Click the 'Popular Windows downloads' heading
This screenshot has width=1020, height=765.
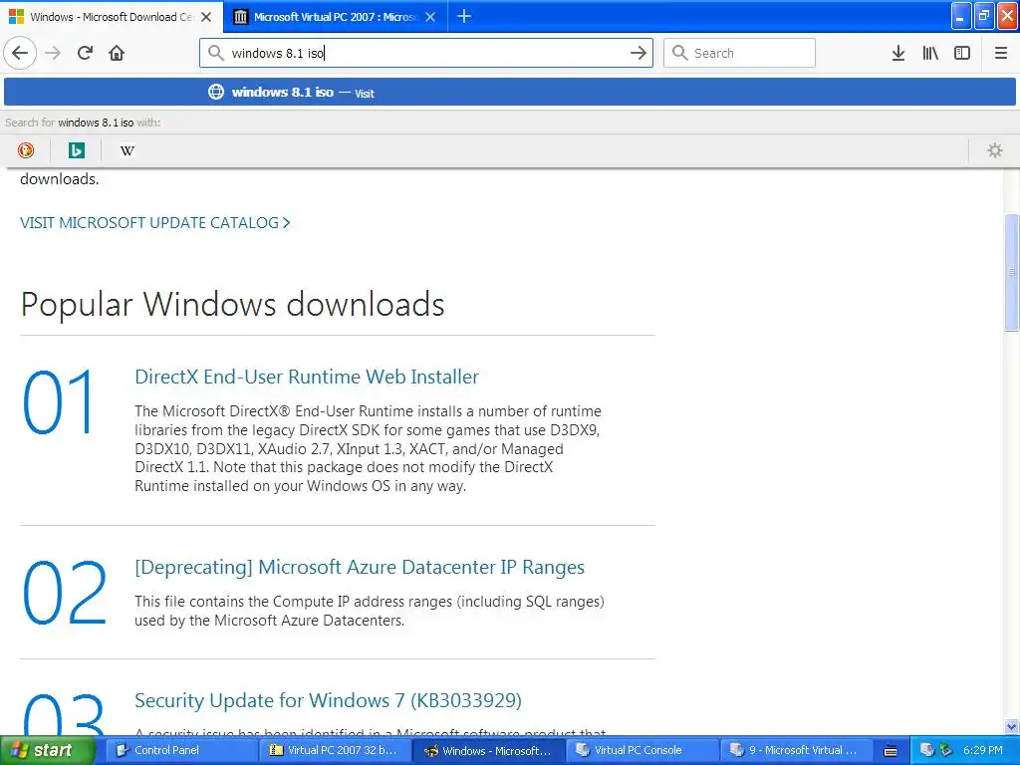[x=232, y=304]
